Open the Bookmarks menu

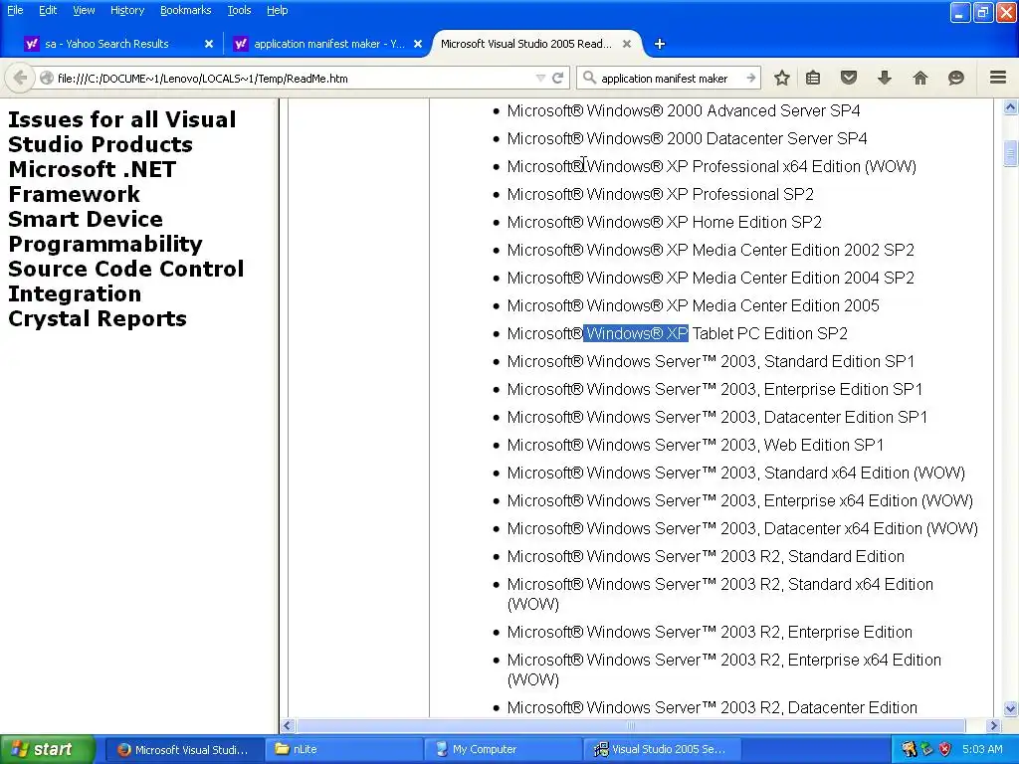pyautogui.click(x=185, y=10)
